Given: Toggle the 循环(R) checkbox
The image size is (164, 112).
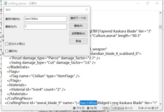Looking at the screenshot, I should pos(7,51).
